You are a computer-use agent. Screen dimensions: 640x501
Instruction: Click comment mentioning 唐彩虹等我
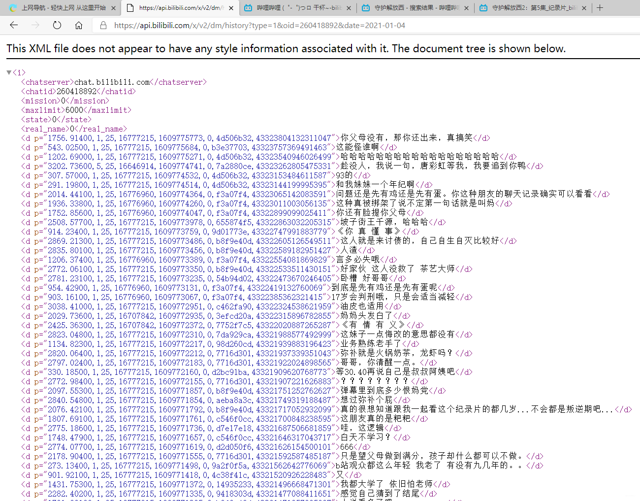coord(282,167)
